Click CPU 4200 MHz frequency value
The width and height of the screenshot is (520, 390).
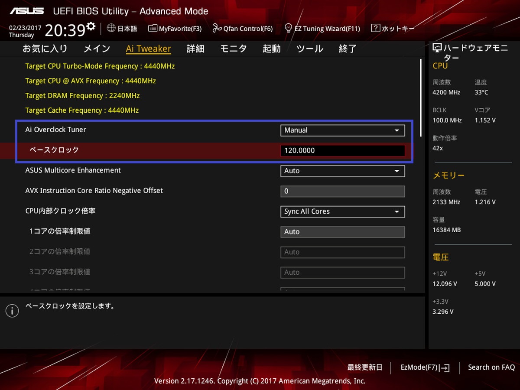(x=446, y=92)
